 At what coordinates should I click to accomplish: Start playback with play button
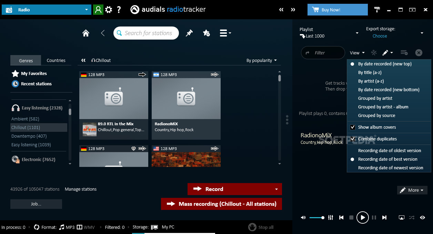[363, 217]
